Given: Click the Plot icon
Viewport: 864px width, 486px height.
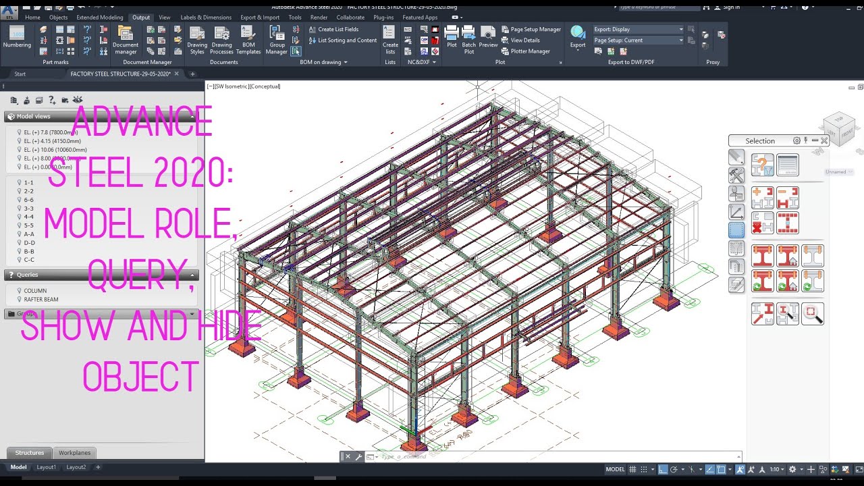Looking at the screenshot, I should 452,37.
